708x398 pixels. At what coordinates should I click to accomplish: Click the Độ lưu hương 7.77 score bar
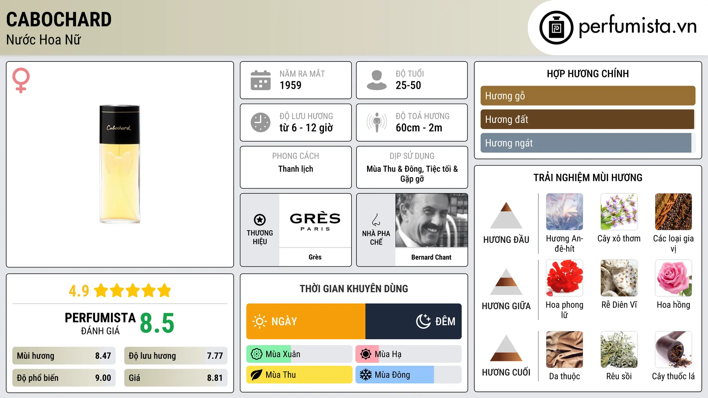[176, 356]
